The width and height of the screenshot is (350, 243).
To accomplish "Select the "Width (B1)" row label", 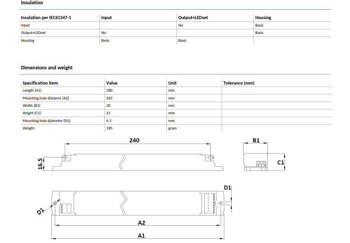I will pos(32,106).
